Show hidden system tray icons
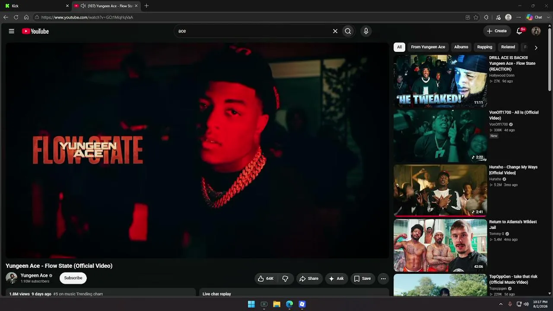The height and width of the screenshot is (311, 553). pyautogui.click(x=501, y=304)
